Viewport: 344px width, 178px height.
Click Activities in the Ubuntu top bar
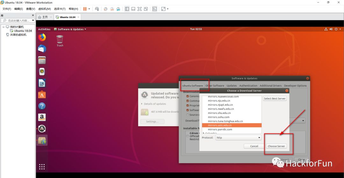coord(44,29)
